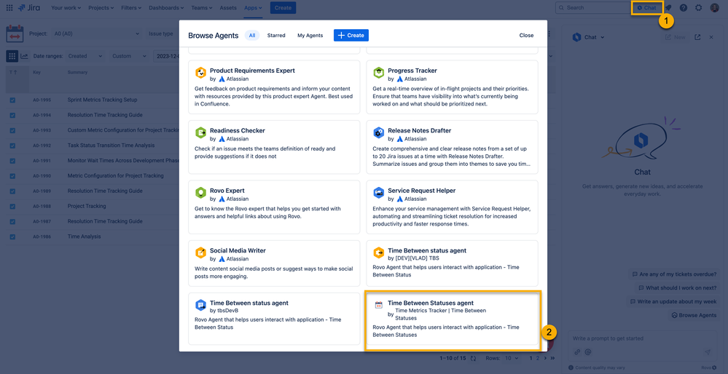
Task: Go to page 2 in pagination
Action: [x=538, y=358]
